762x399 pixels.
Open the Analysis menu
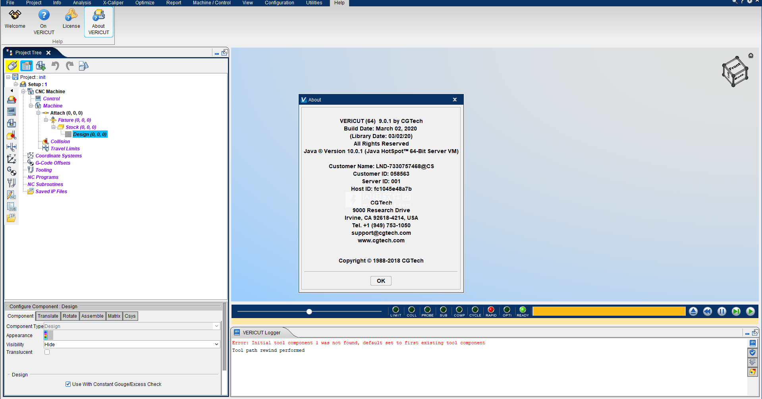(82, 3)
